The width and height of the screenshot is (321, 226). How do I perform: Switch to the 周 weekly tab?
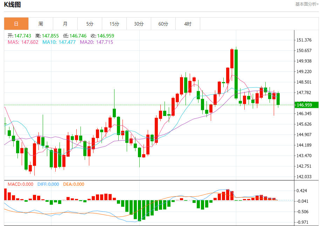(41, 24)
